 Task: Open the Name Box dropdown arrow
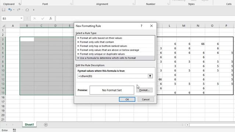click(21, 18)
